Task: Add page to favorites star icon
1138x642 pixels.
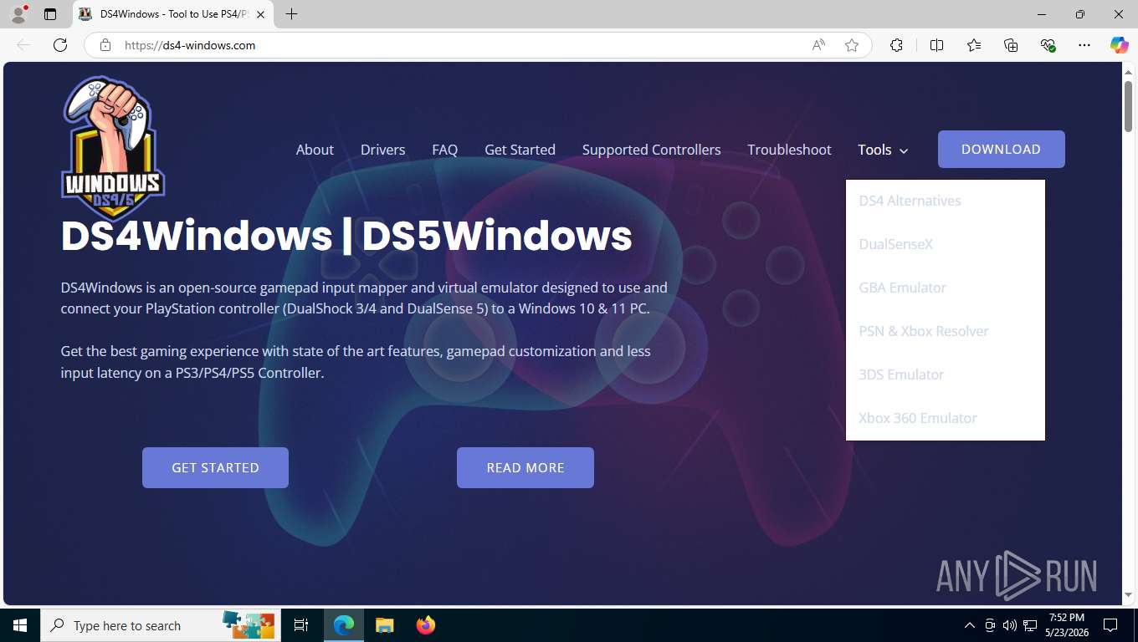Action: pyautogui.click(x=852, y=45)
